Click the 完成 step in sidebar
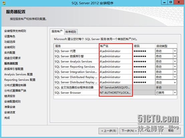This screenshot has width=185, height=138. coord(7,118)
